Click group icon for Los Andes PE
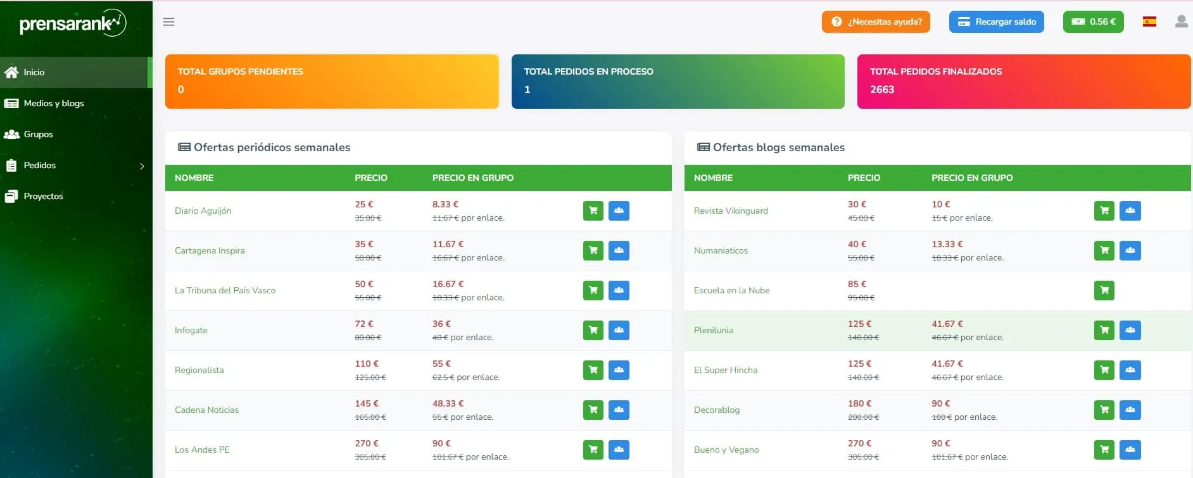This screenshot has width=1193, height=478. [x=619, y=450]
